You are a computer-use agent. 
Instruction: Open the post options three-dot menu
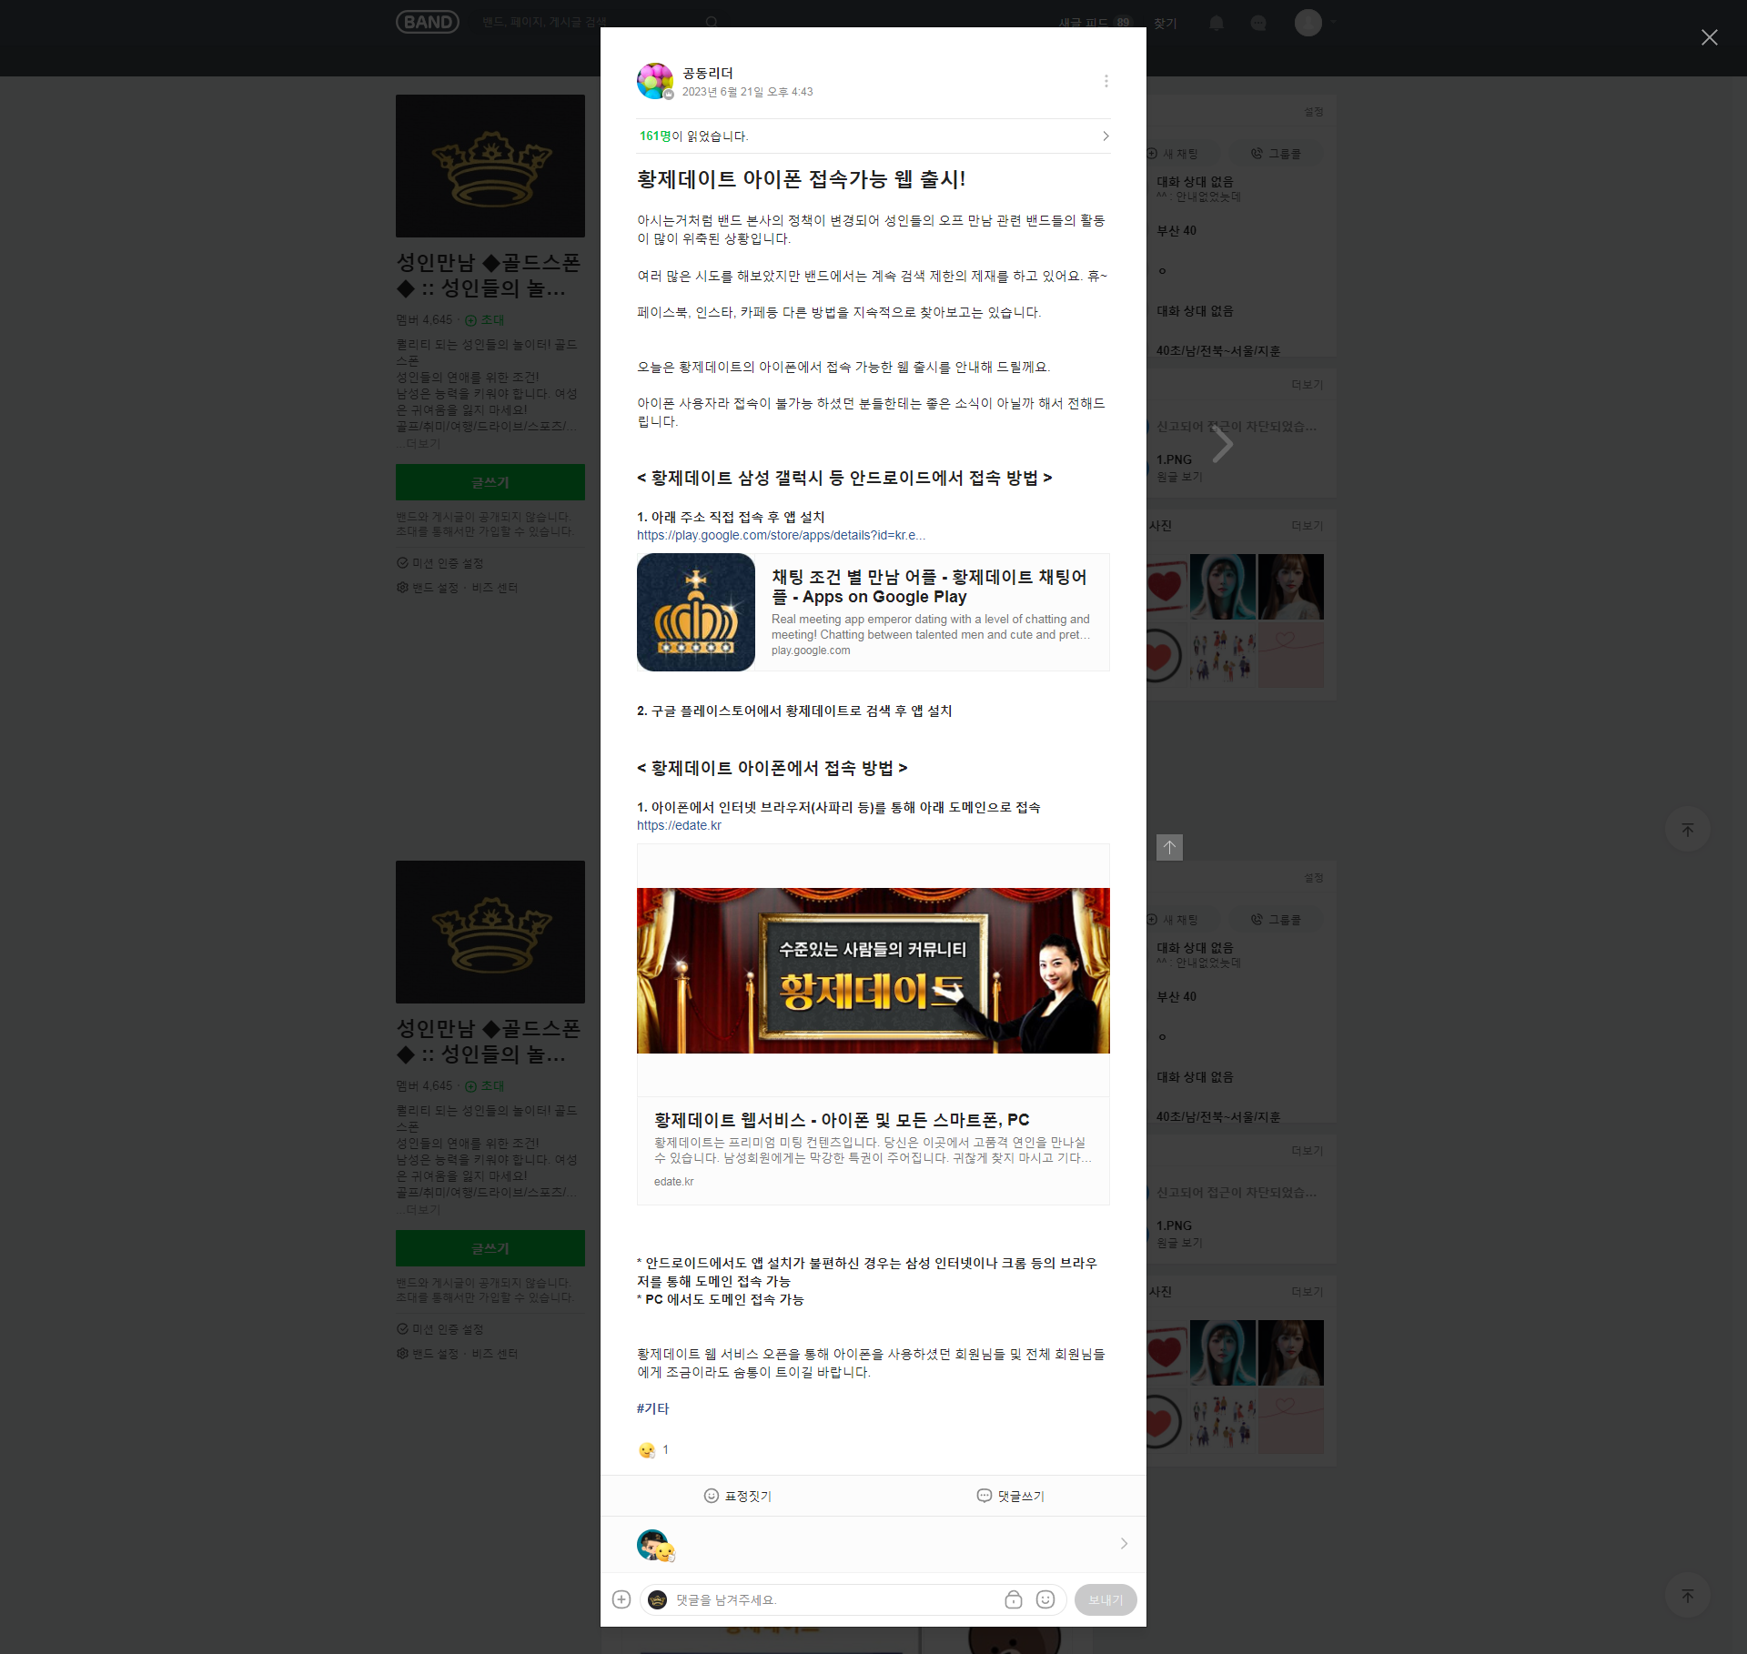[x=1106, y=81]
